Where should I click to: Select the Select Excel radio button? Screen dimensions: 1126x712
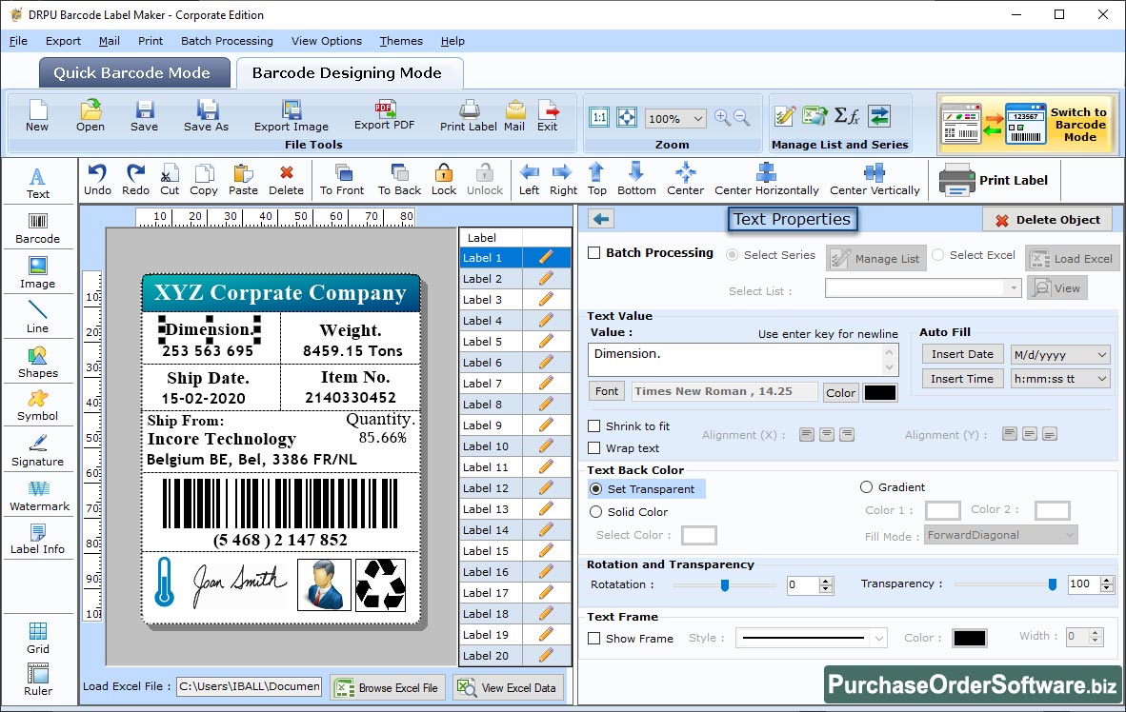[937, 255]
